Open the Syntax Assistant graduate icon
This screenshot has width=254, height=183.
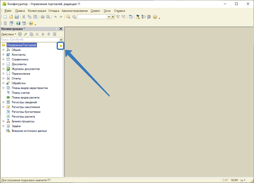point(138,17)
